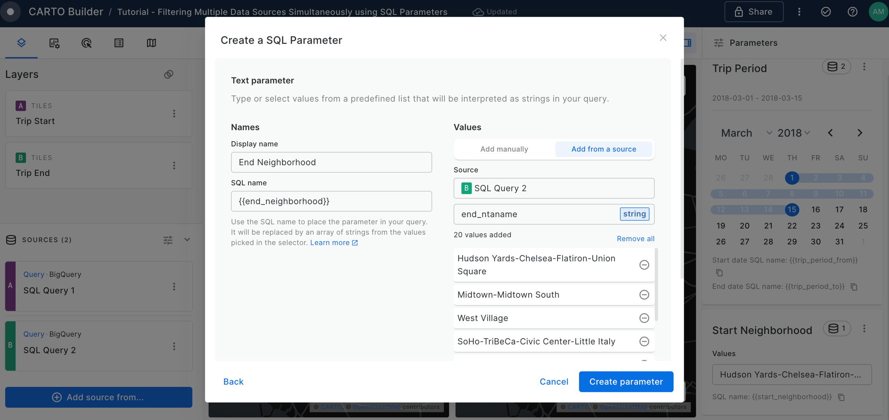
Task: Click the Display name input field
Action: (331, 162)
